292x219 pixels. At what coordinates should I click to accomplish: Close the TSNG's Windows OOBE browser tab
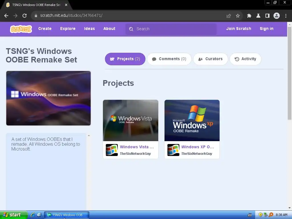(66, 5)
